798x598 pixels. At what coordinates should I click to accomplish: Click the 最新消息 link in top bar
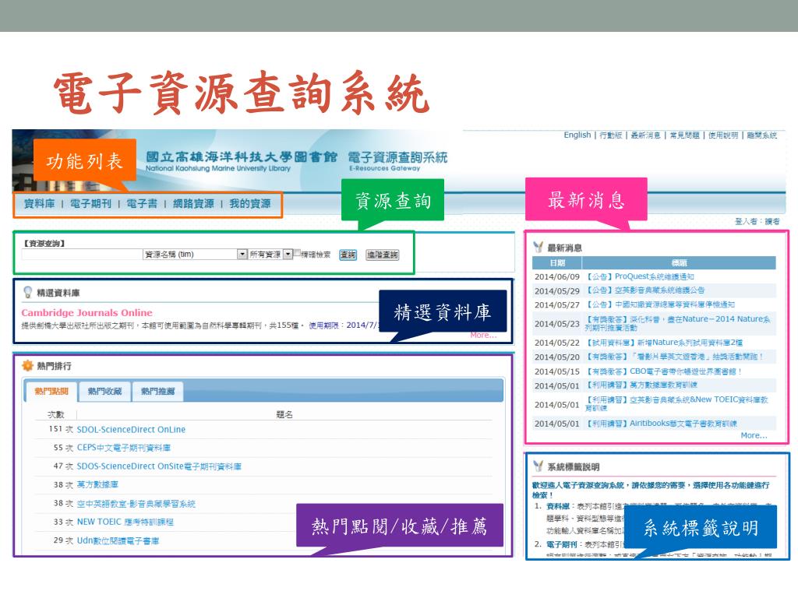[x=645, y=135]
